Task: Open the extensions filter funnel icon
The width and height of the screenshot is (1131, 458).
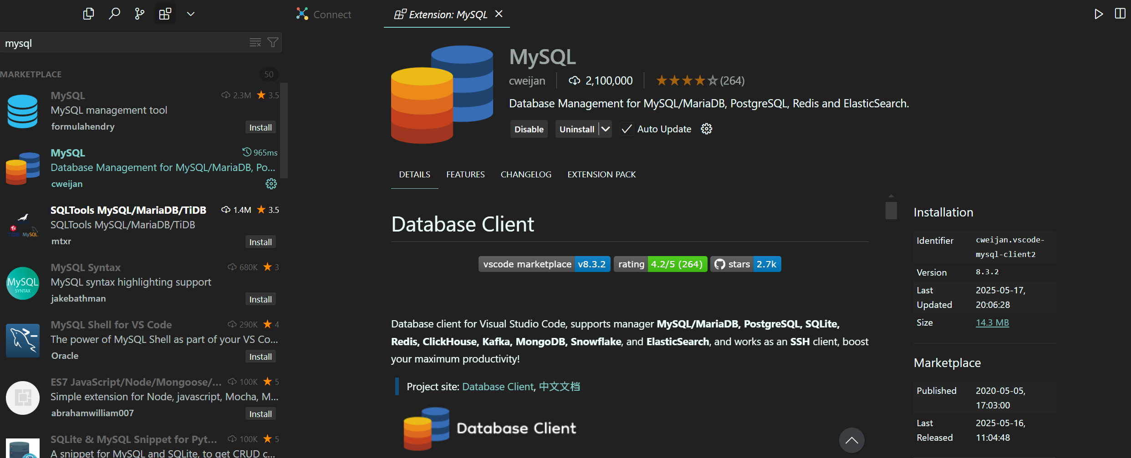Action: [273, 42]
